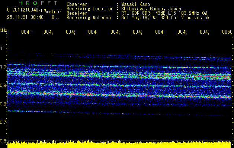Click the 'Receiving Location' label
The image size is (234, 148).
click(90, 9)
